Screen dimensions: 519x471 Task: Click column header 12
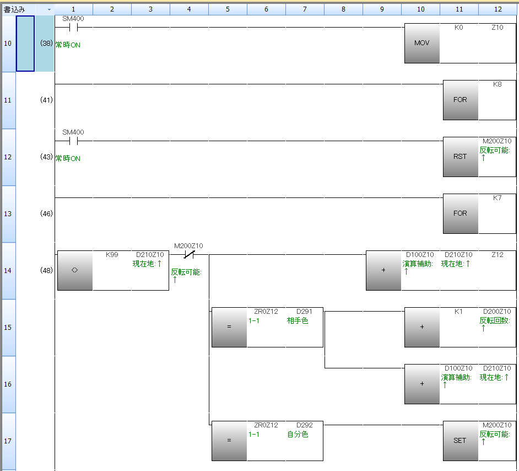point(498,9)
